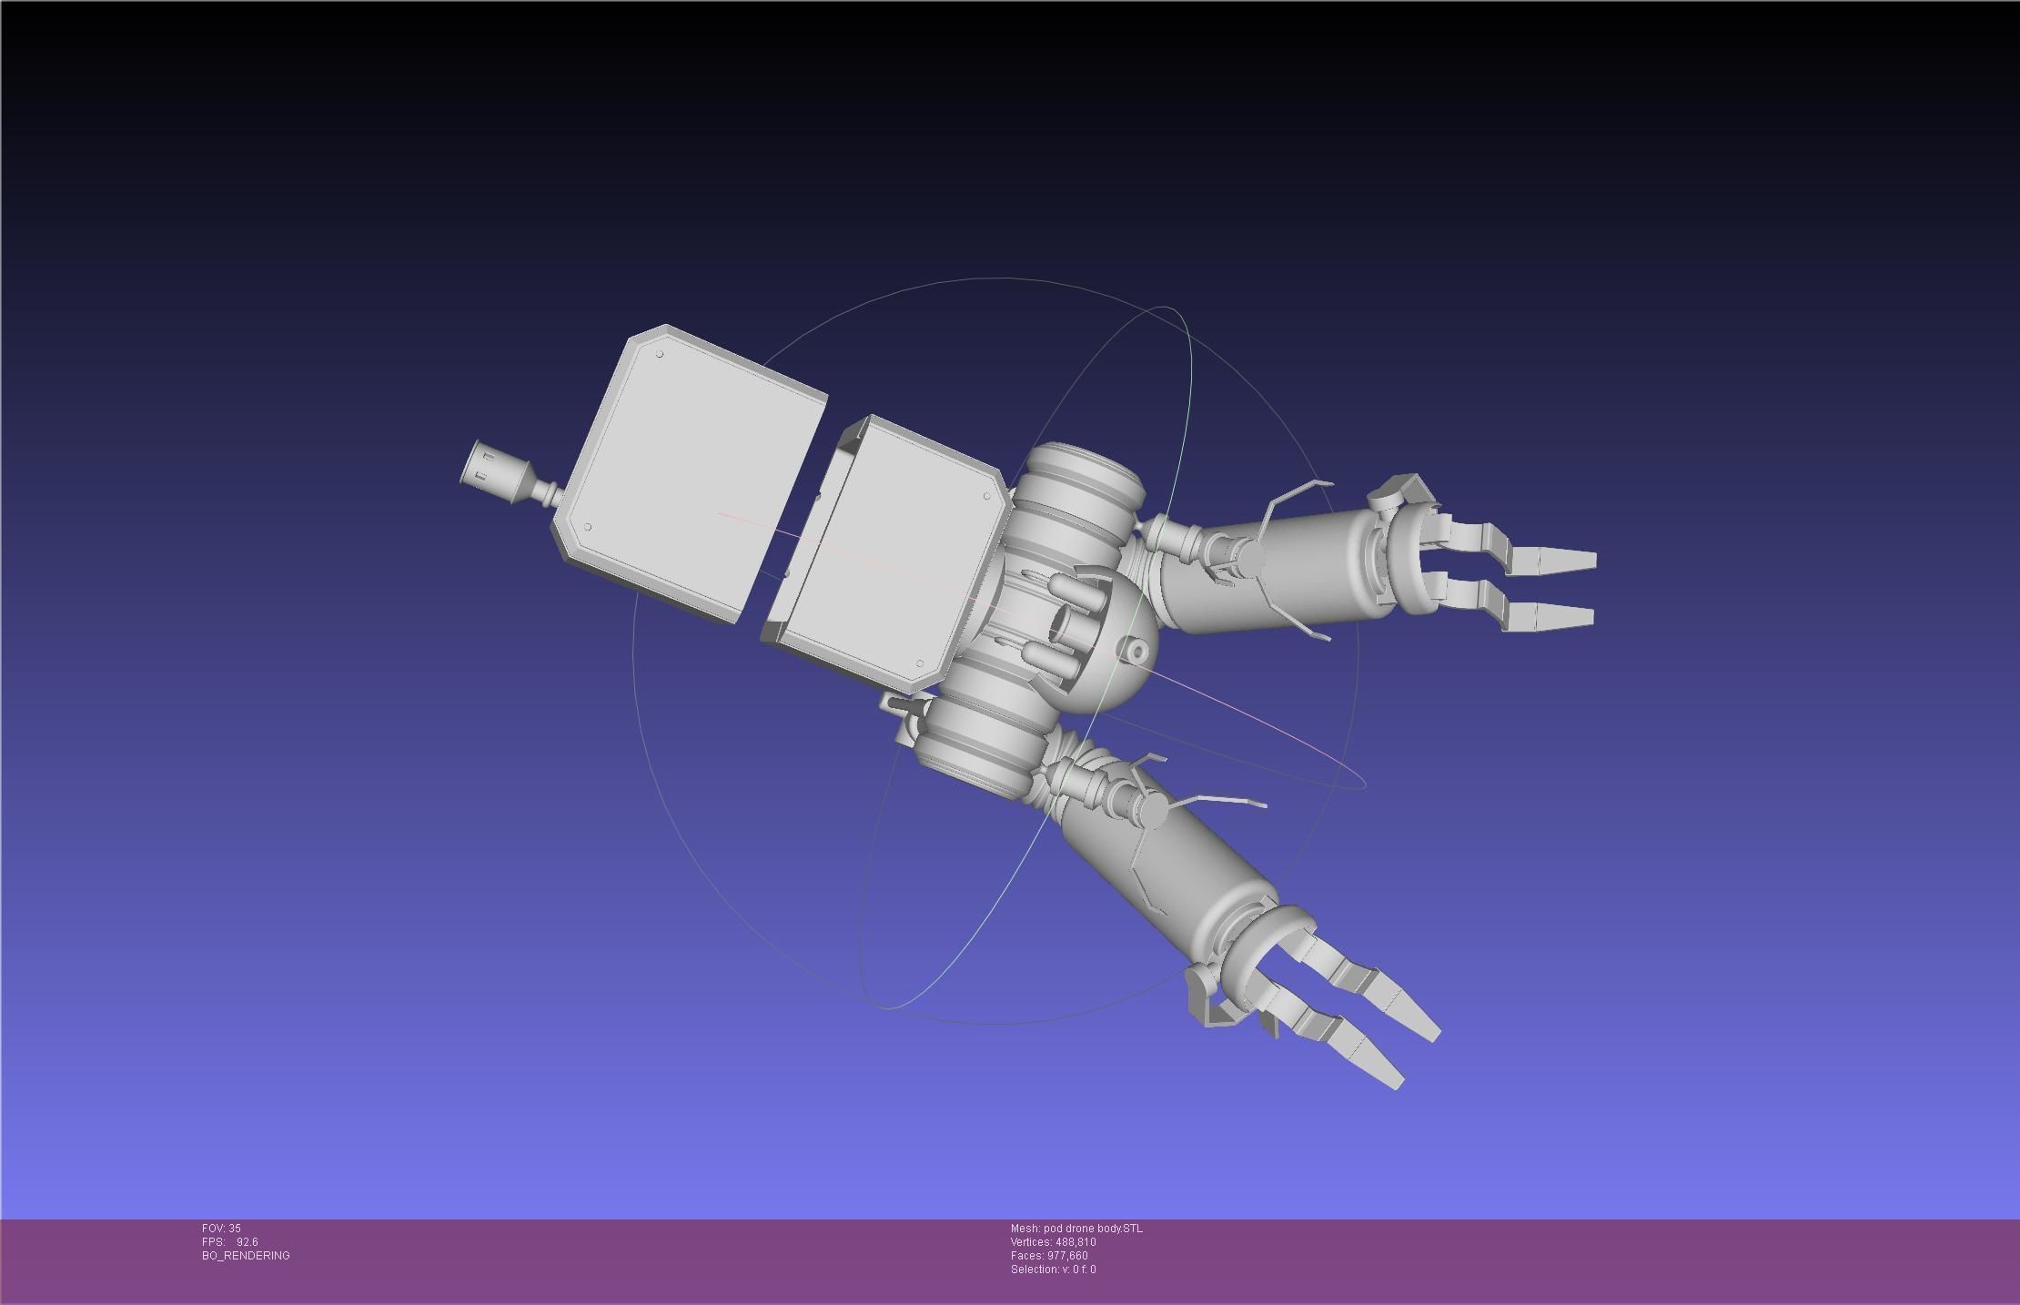The width and height of the screenshot is (2020, 1305).
Task: Click the Vertices count text
Action: [x=1053, y=1242]
